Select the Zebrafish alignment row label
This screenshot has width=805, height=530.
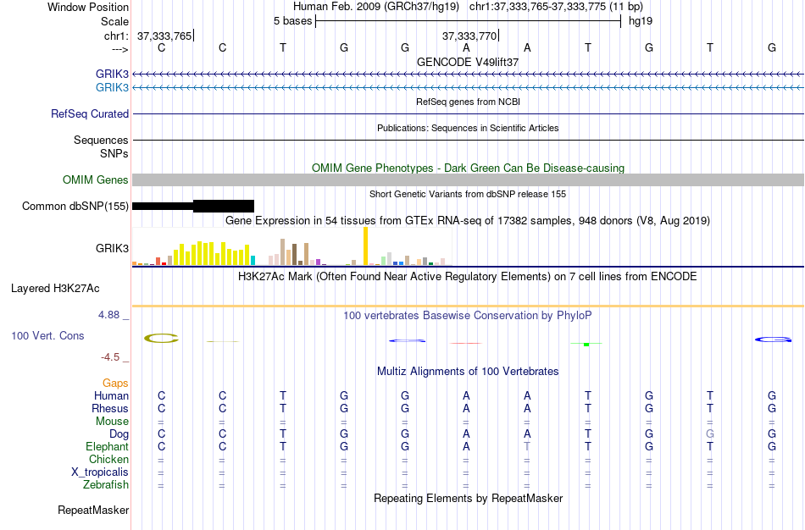pos(106,484)
